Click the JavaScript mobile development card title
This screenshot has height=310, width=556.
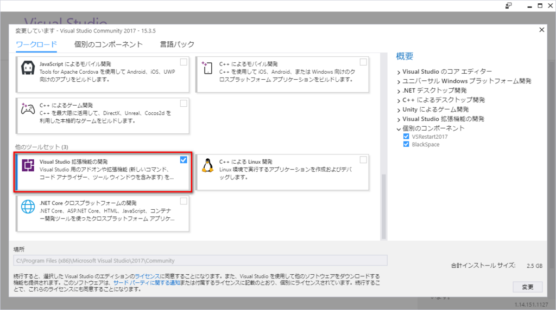click(75, 64)
